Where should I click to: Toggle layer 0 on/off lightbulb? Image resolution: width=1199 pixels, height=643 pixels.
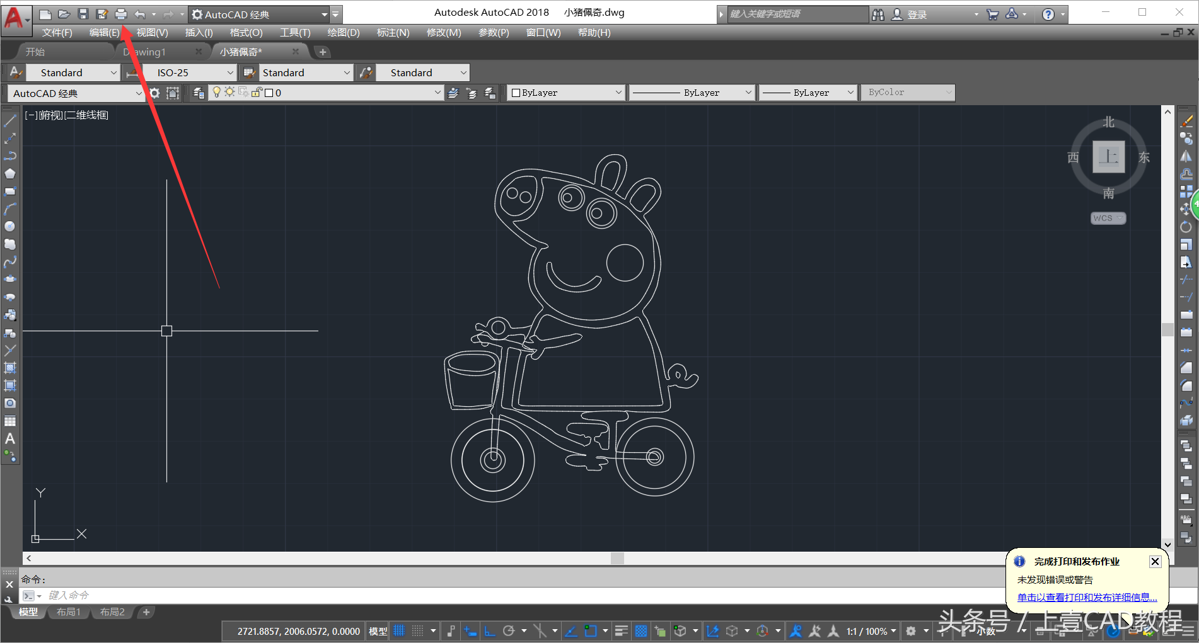tap(217, 92)
